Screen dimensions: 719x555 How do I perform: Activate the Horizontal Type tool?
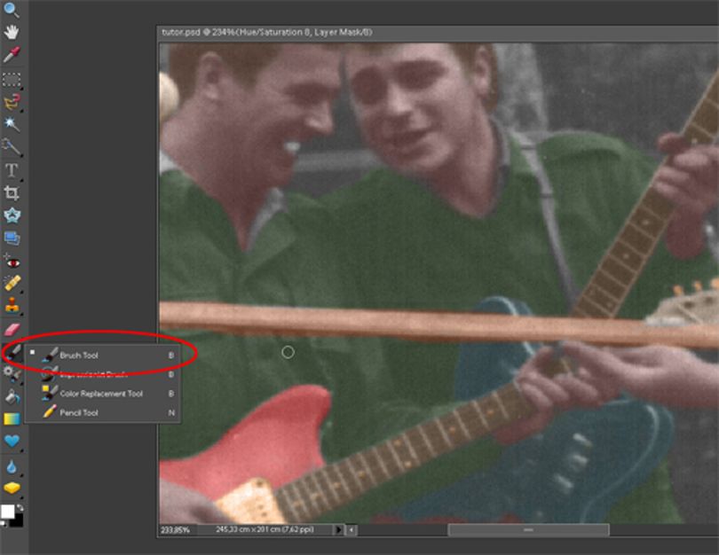point(11,170)
